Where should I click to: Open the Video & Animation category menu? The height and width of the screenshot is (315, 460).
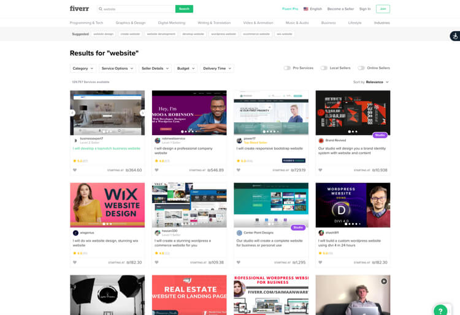(x=258, y=23)
